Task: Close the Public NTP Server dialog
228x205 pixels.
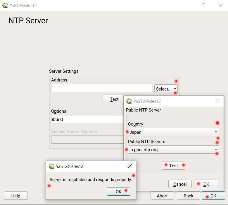Action: click(217, 101)
